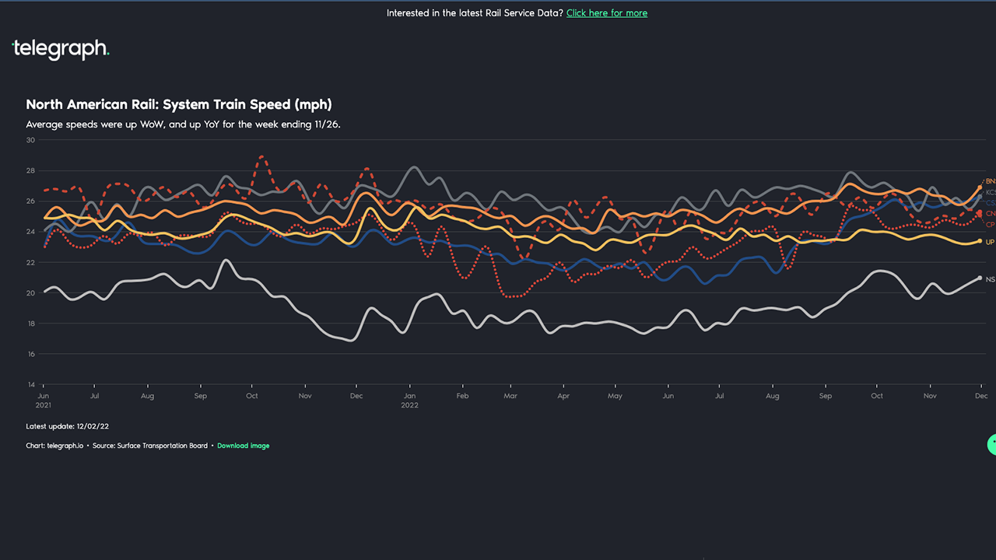This screenshot has height=560, width=996.
Task: Click the Download image link
Action: click(x=243, y=446)
